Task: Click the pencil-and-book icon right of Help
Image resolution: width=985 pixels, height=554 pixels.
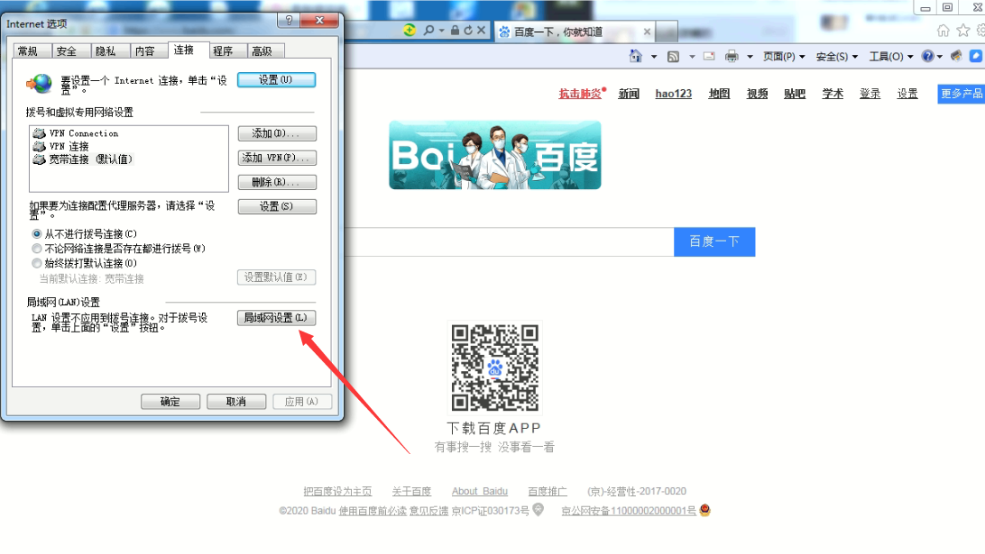Action: 956,56
